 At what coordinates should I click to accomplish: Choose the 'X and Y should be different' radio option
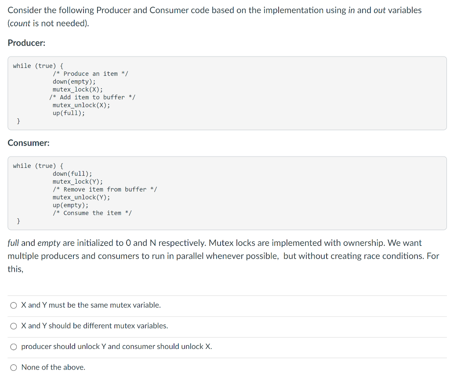coord(14,326)
